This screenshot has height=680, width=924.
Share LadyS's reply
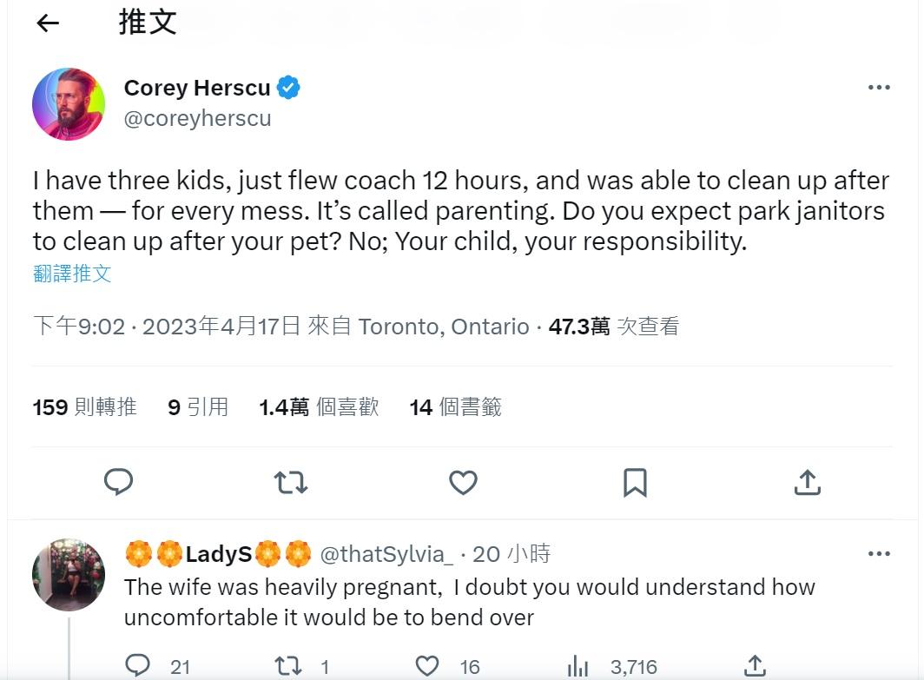[755, 666]
